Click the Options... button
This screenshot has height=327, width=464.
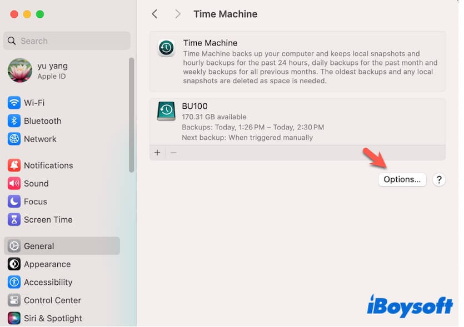tap(402, 179)
